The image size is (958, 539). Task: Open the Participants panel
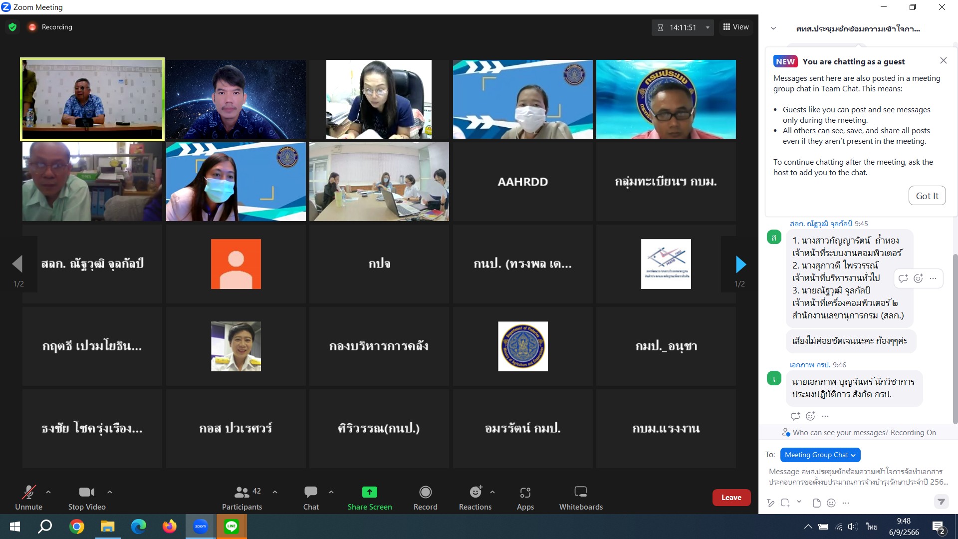coord(242,498)
